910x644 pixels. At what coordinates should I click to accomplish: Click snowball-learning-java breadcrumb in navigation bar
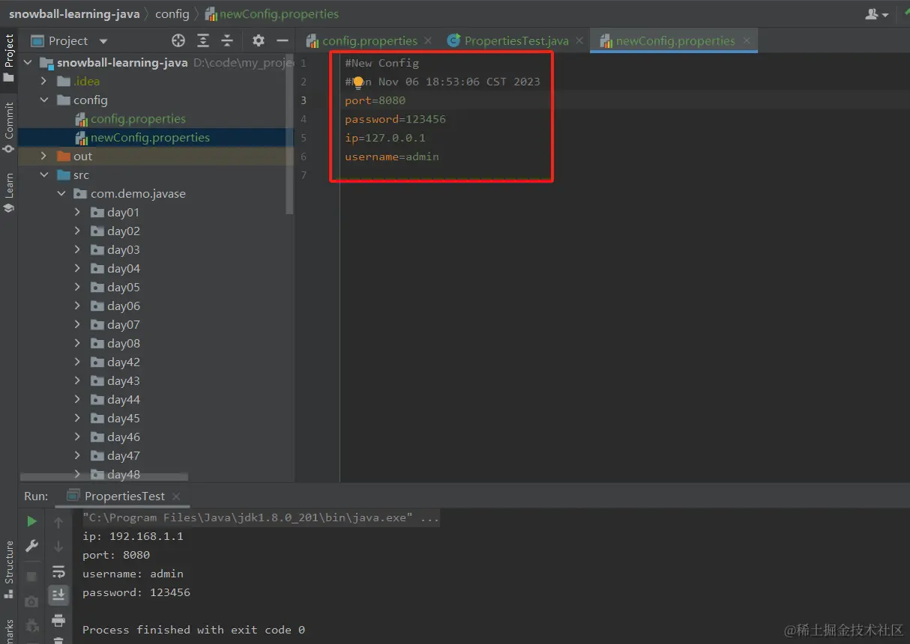(x=74, y=14)
